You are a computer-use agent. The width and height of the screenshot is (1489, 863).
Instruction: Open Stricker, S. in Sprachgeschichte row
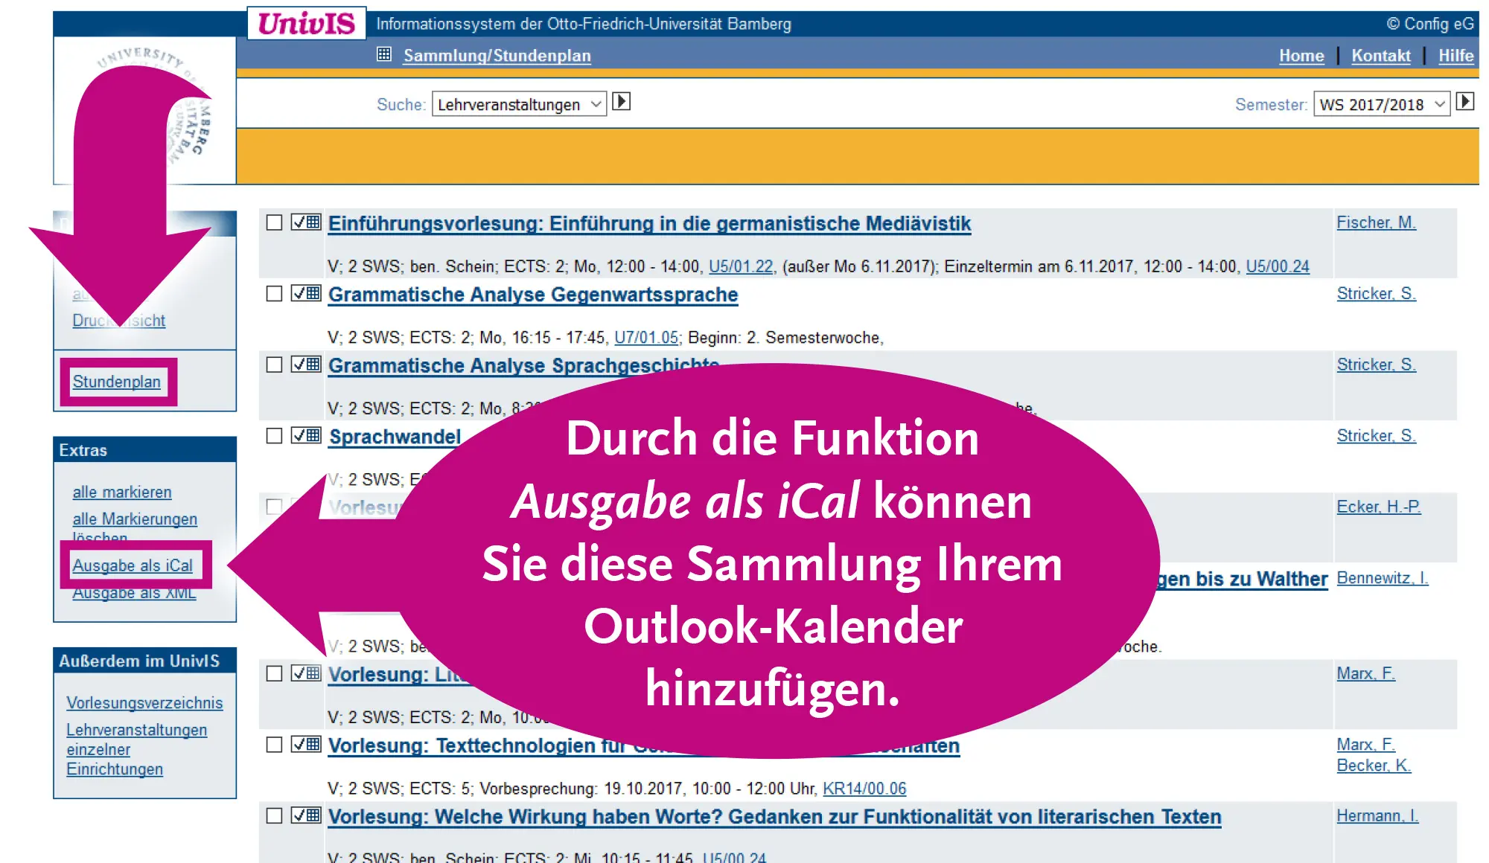pyautogui.click(x=1376, y=365)
